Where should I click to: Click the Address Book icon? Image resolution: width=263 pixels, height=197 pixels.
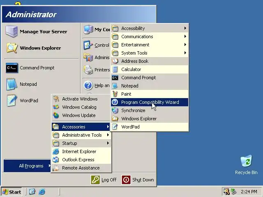(x=115, y=61)
